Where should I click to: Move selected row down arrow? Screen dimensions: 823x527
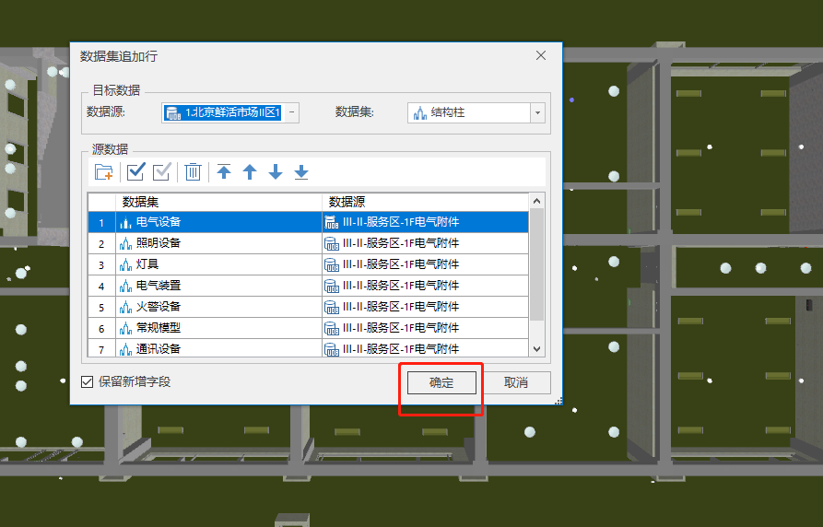pos(276,171)
